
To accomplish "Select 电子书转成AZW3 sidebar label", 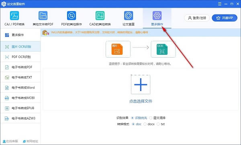I will pos(24,118).
